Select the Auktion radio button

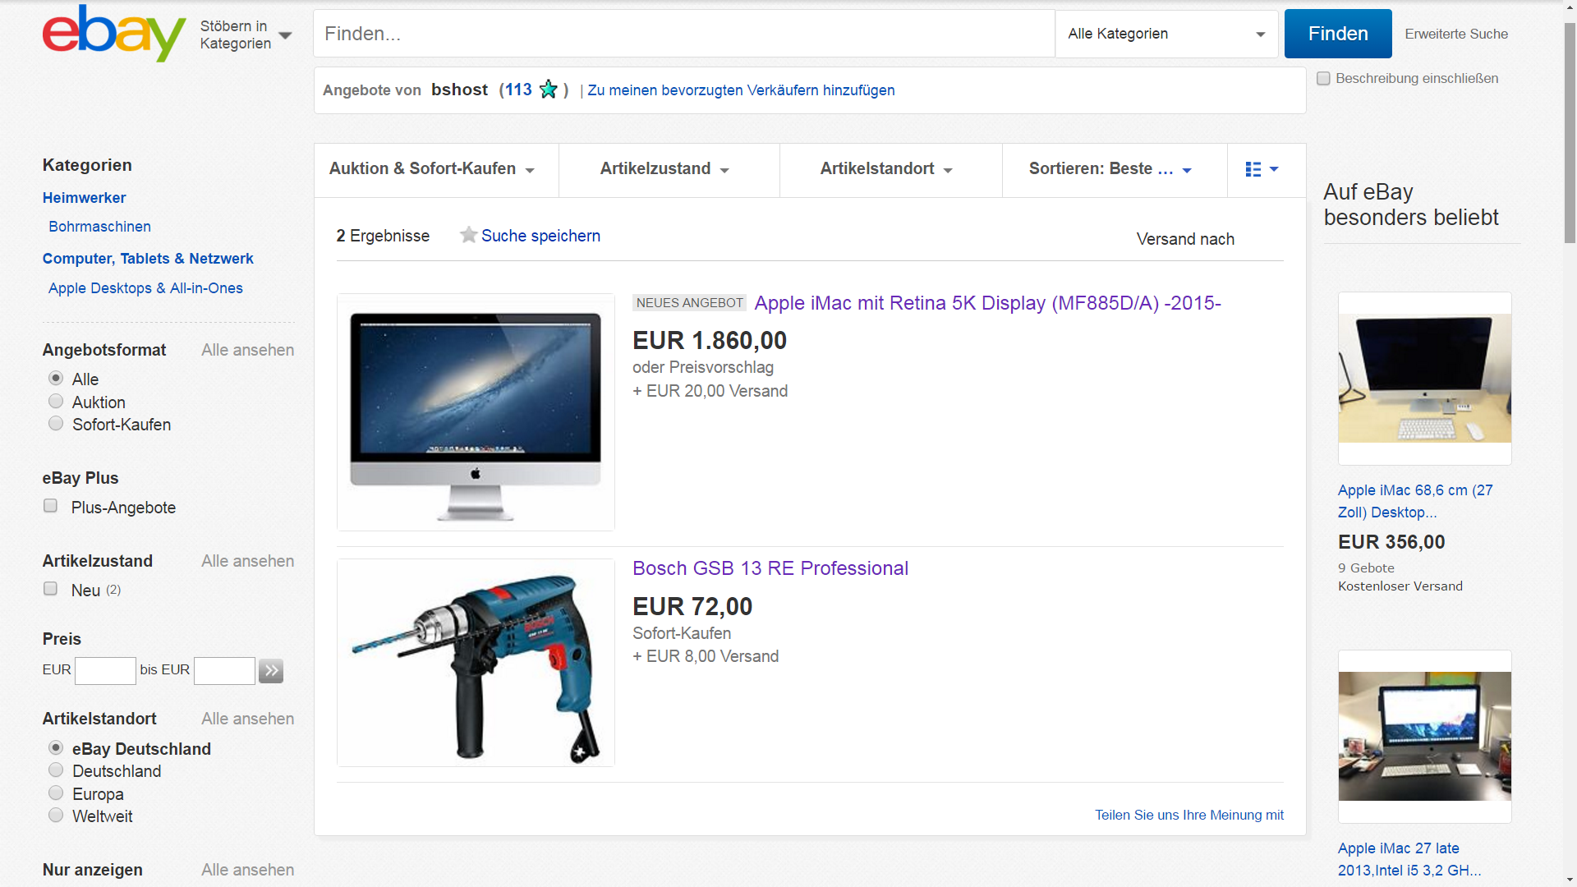[56, 402]
